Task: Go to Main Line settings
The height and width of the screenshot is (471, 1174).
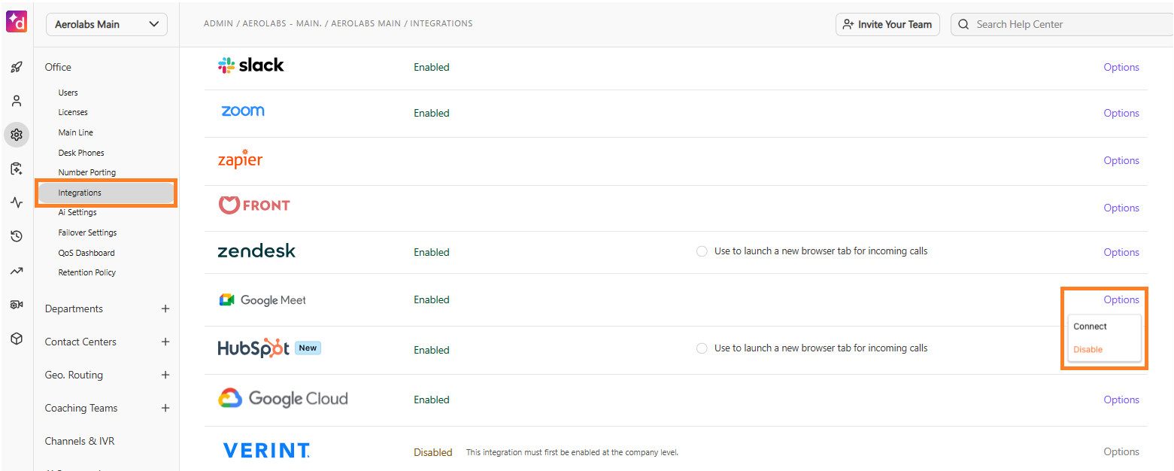Action: [76, 132]
